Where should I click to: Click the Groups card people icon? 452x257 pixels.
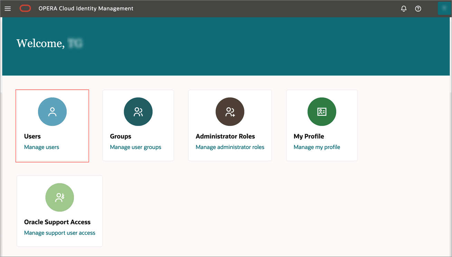(138, 112)
